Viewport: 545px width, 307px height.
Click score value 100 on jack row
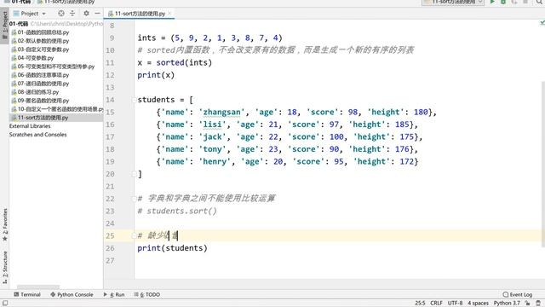click(x=336, y=137)
